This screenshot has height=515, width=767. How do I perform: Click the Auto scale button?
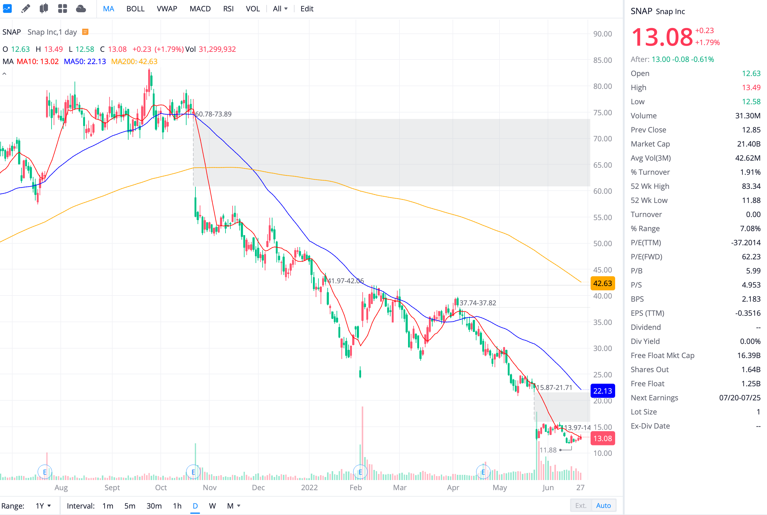[603, 505]
